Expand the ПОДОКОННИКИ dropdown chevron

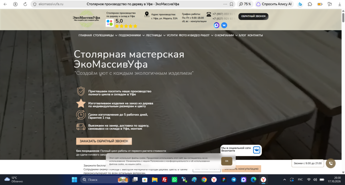(143, 35)
